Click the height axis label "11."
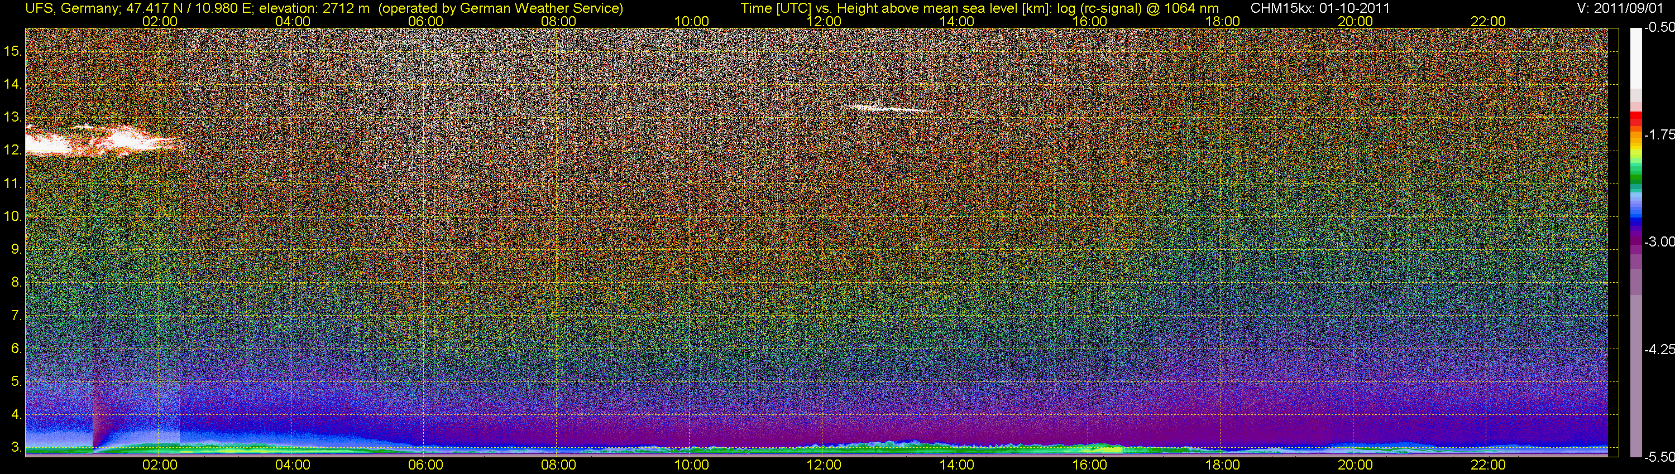Screen dimensions: 1675x474 tap(13, 183)
